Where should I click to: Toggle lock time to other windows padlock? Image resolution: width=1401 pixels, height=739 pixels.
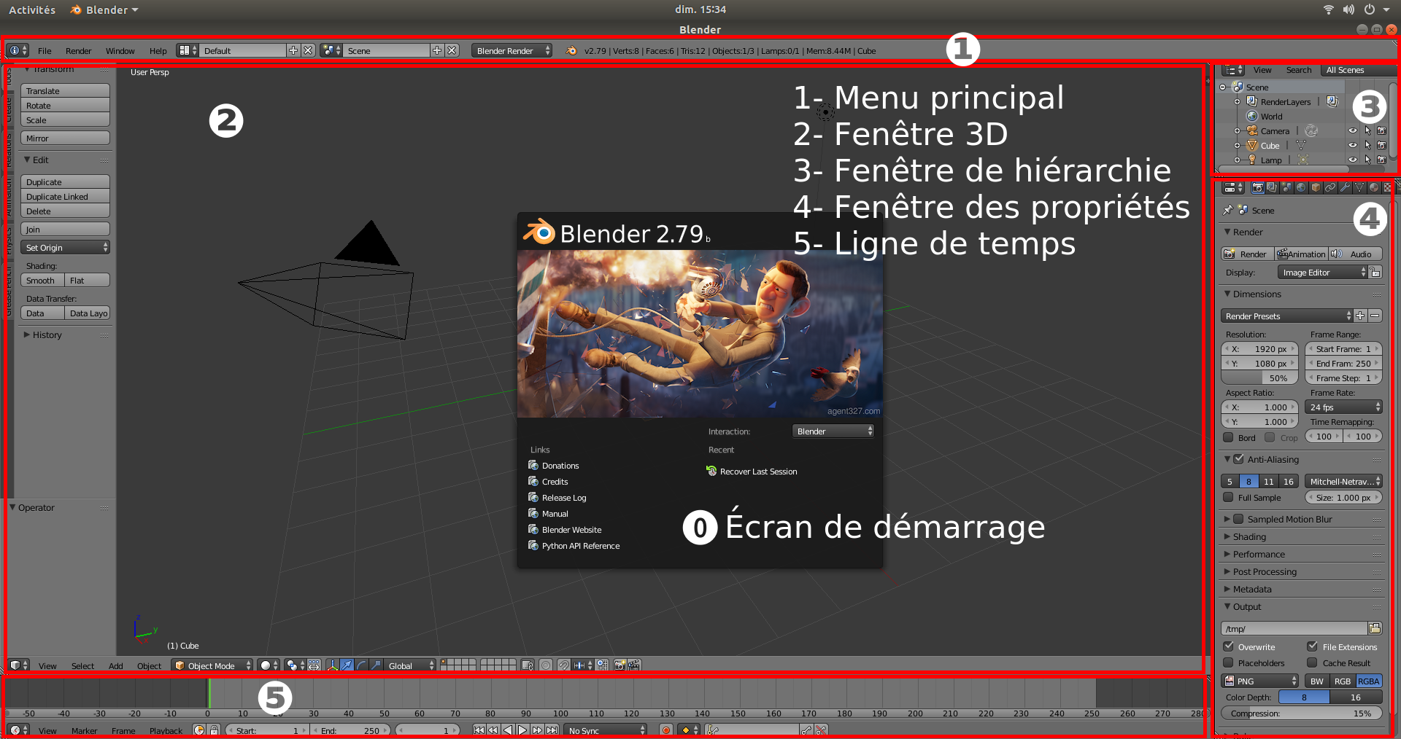215,730
